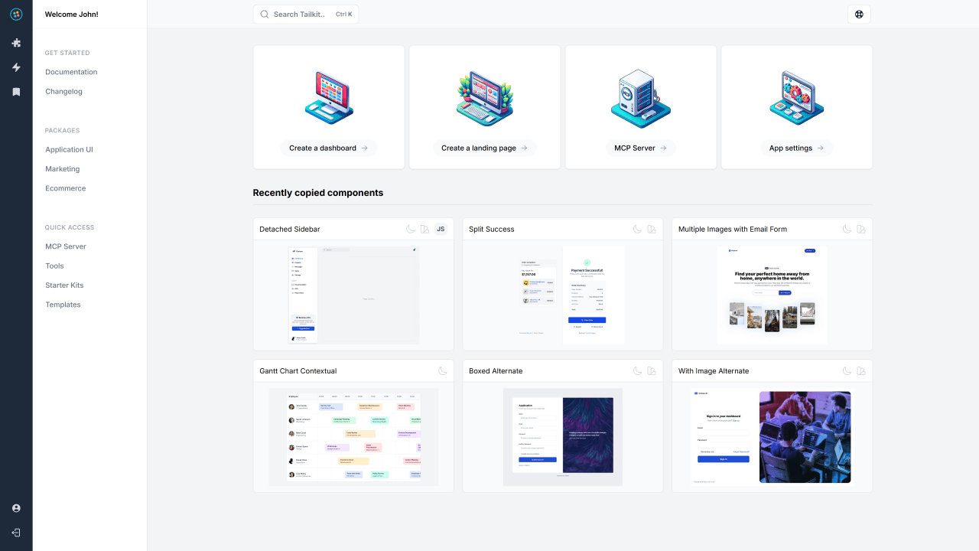
Task: Click the Create a landing page button
Action: coord(485,148)
